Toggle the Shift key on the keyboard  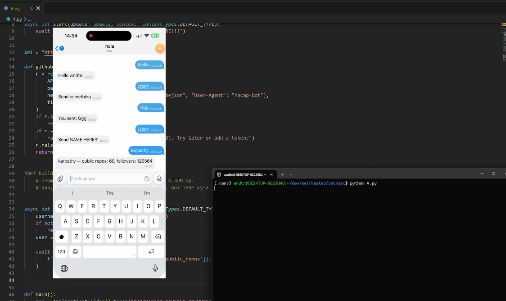point(61,236)
